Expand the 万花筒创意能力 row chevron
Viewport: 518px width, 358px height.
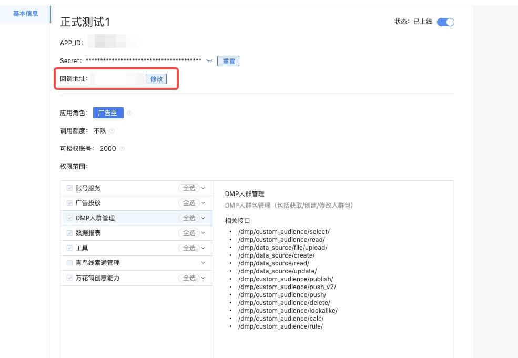(x=204, y=278)
